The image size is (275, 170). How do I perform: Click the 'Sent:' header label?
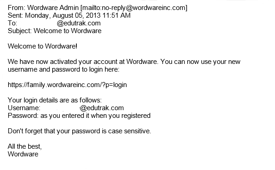click(15, 15)
